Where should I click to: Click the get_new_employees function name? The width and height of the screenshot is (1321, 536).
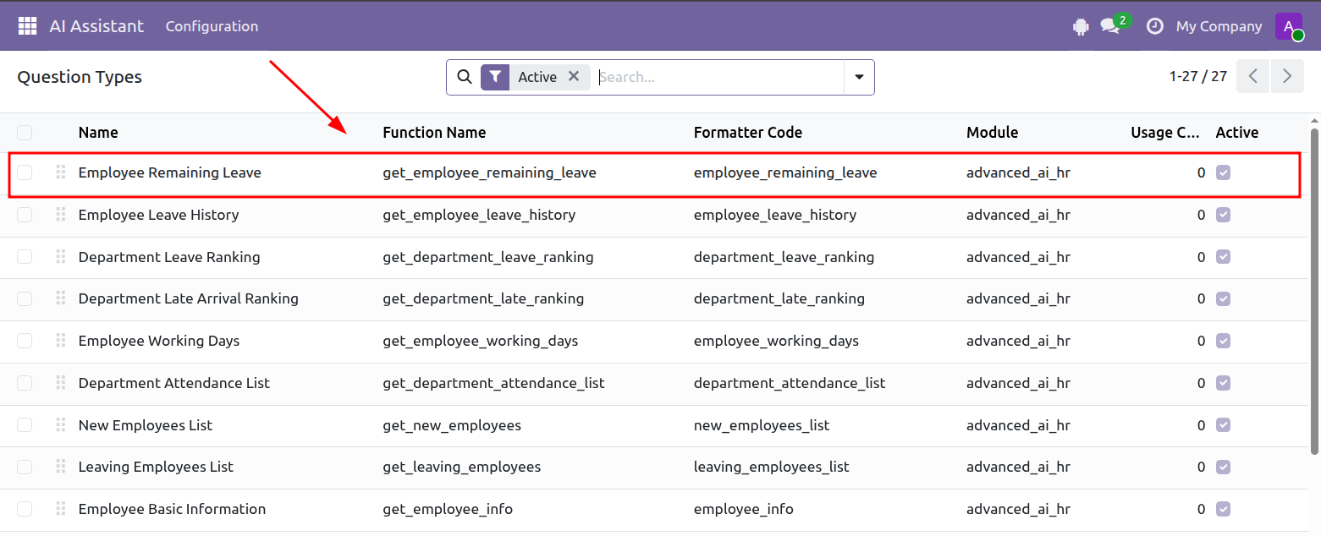click(x=452, y=425)
